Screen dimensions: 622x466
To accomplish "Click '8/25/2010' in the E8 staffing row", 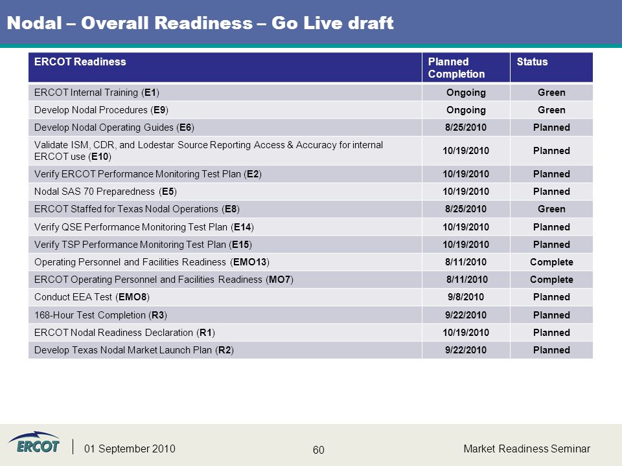I will [x=466, y=209].
